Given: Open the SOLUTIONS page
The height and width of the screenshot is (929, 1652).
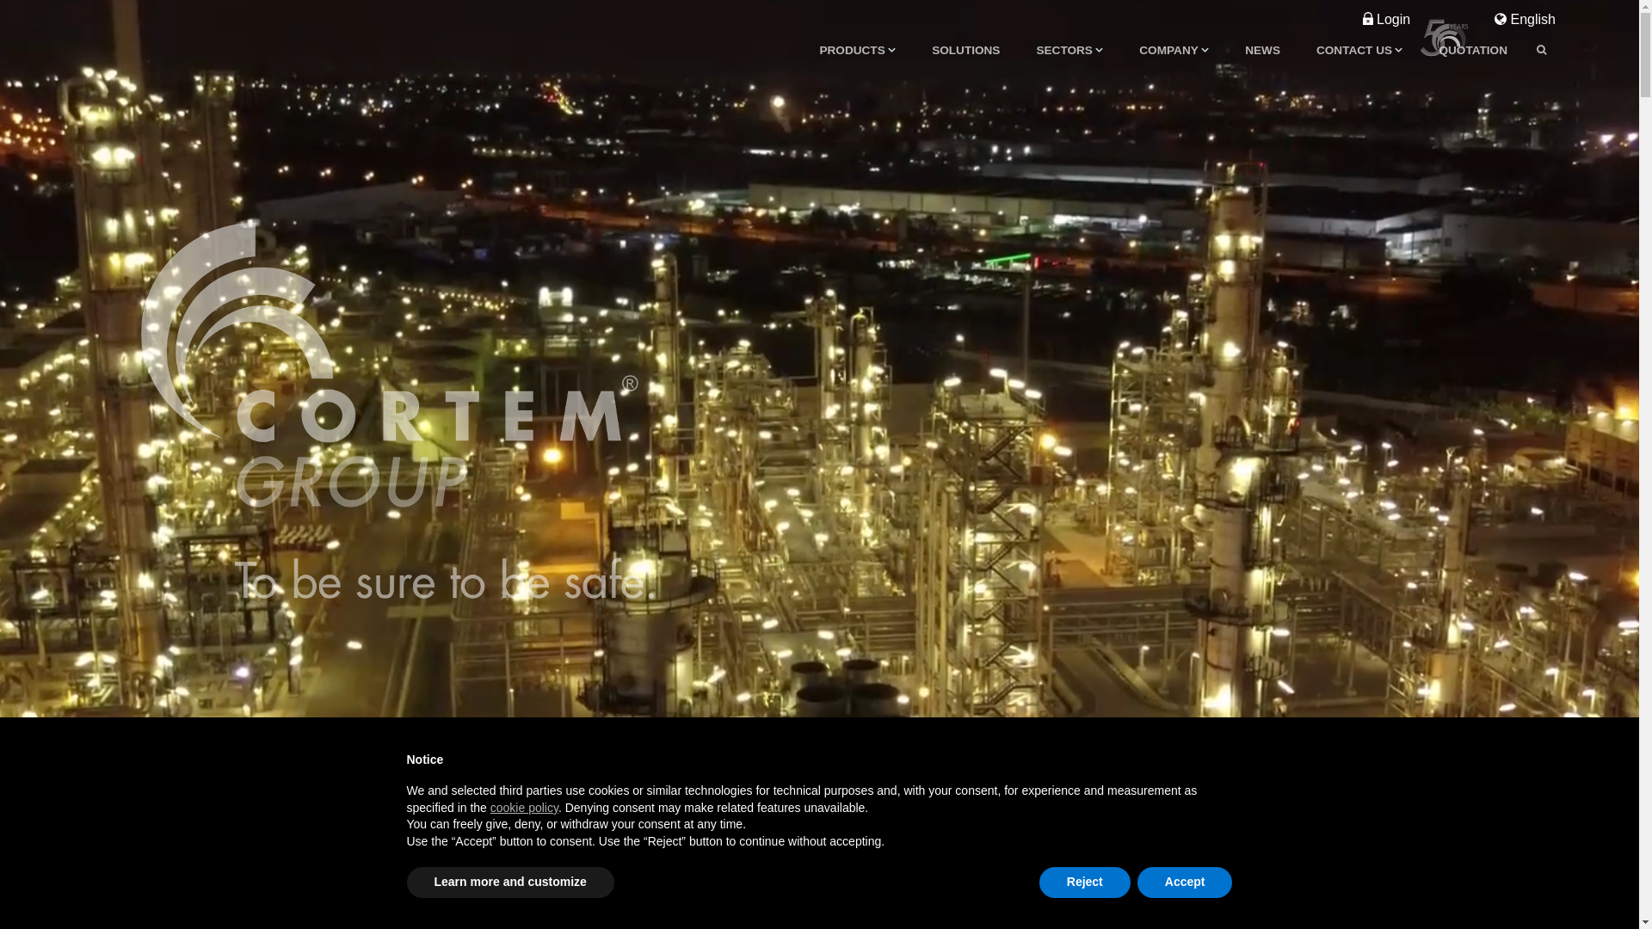Looking at the screenshot, I should point(965,51).
